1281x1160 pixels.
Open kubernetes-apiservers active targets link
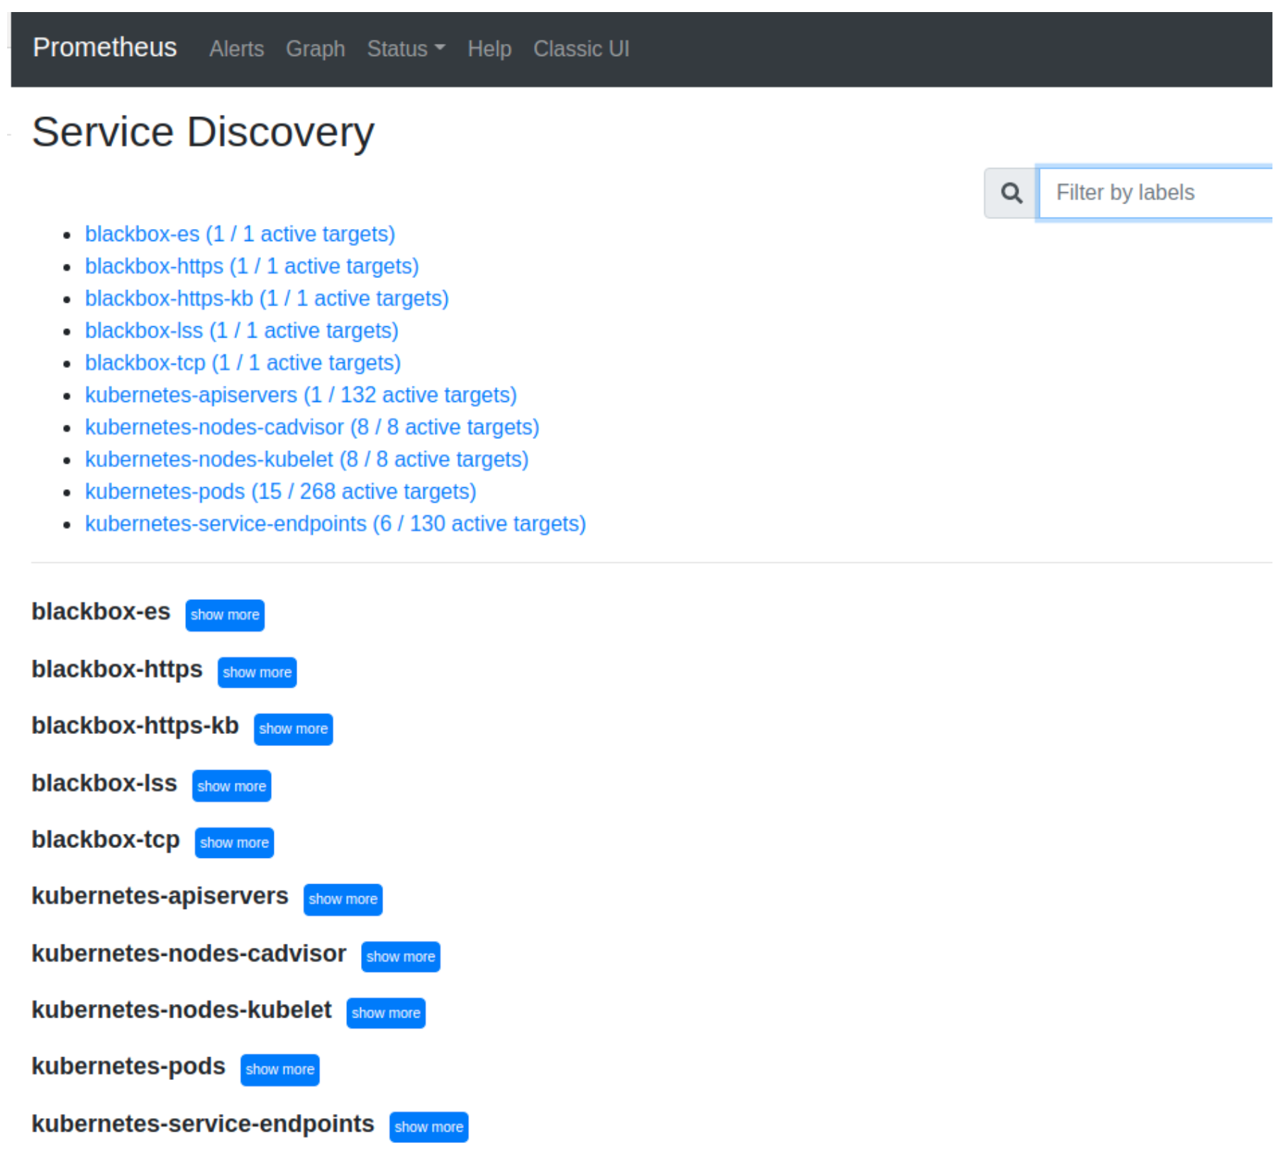pyautogui.click(x=300, y=395)
